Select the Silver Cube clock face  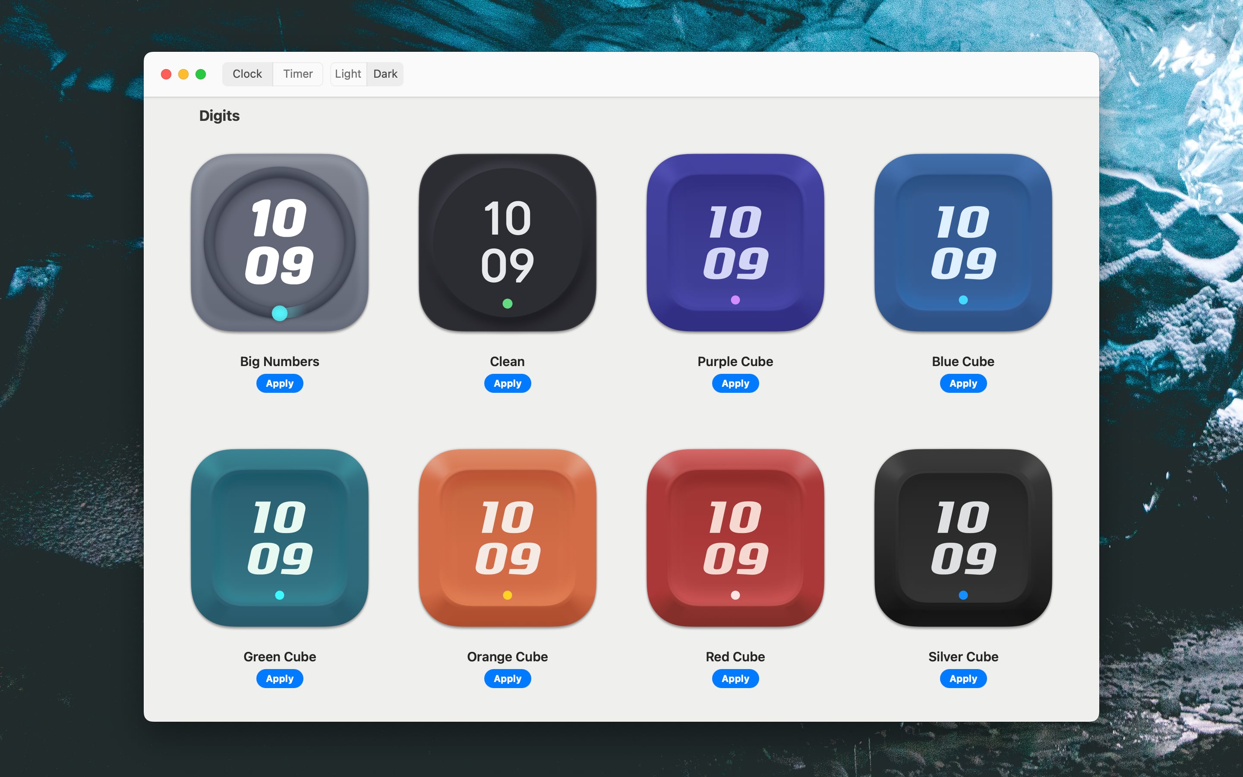click(962, 537)
